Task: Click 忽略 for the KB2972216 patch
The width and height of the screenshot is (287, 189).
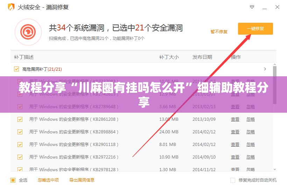Action: click(x=250, y=157)
